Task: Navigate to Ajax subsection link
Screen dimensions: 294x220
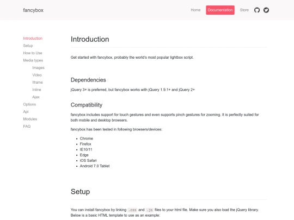Action: 36,97
